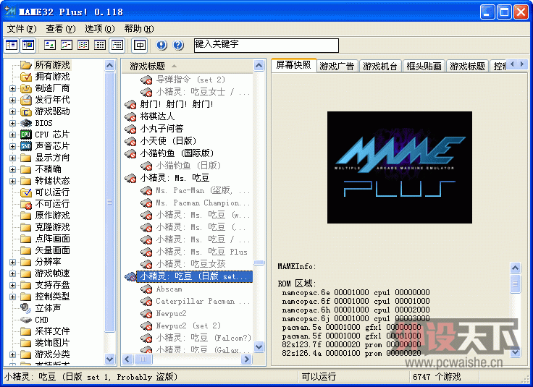Open the 帮助(H) menu

point(139,29)
